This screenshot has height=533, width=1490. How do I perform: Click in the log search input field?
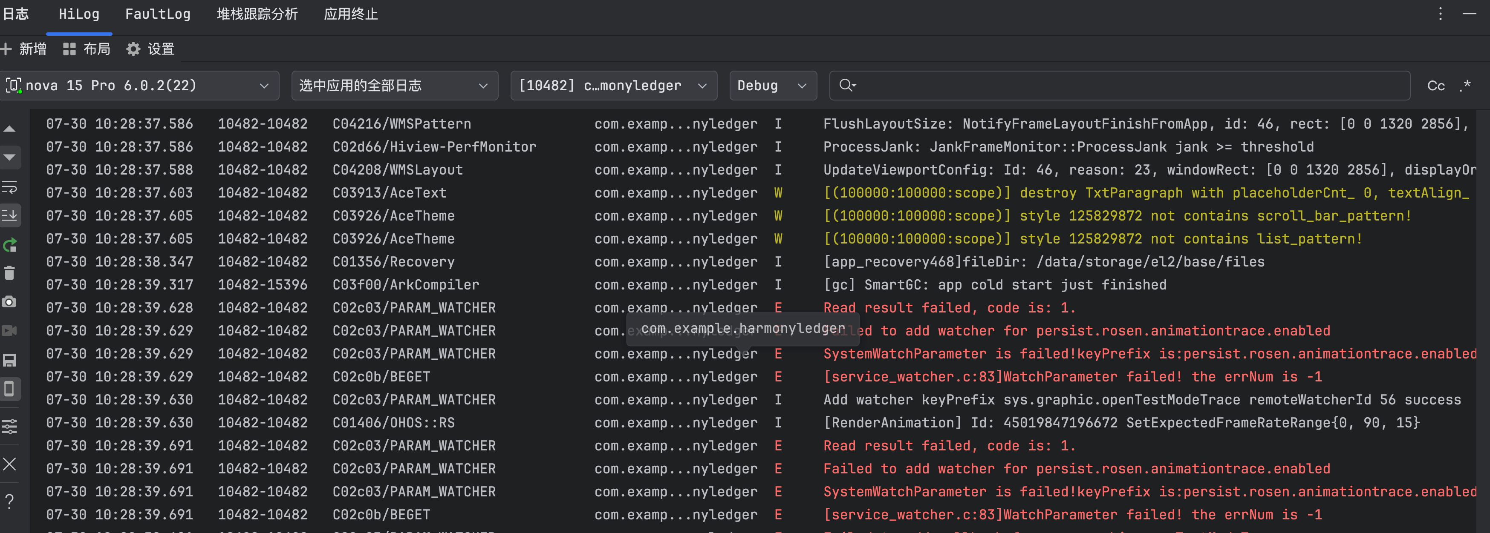(1119, 86)
